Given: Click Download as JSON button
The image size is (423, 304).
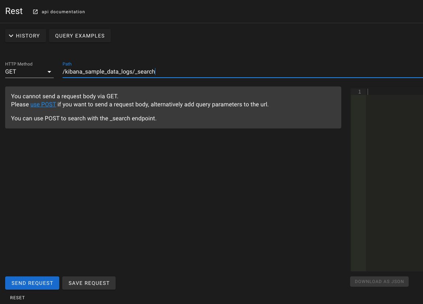Looking at the screenshot, I should click(379, 282).
